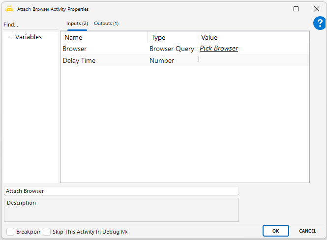Click the Attach Browser activity name field
This screenshot has height=240, width=327.
click(121, 190)
